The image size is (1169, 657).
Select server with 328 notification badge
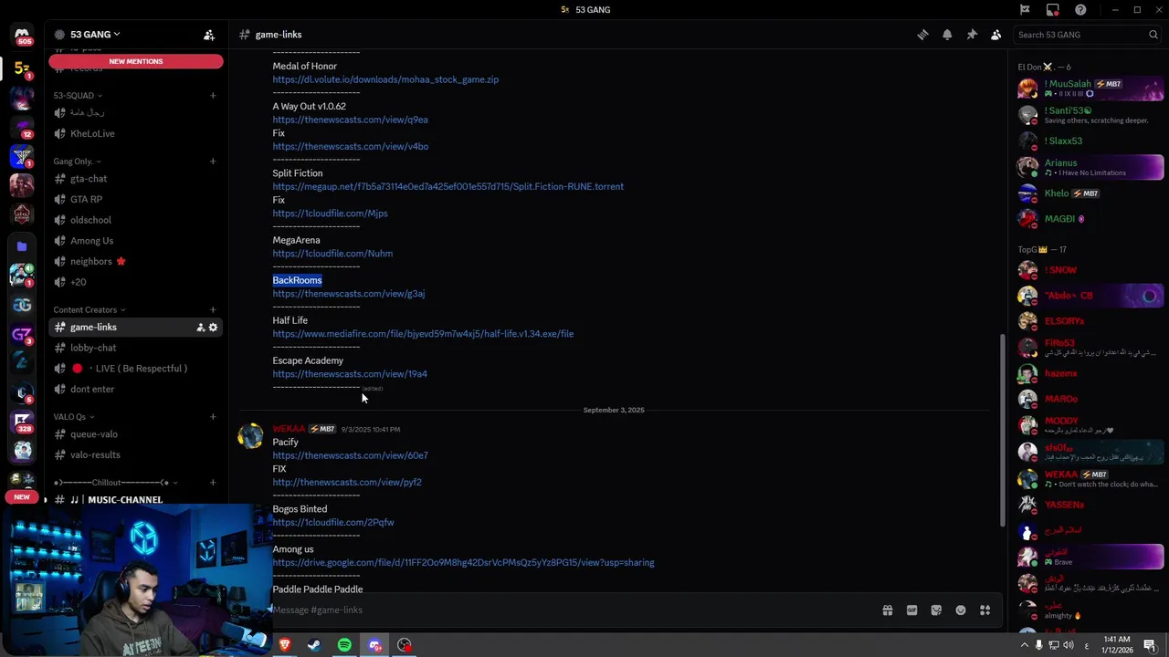[x=22, y=422]
